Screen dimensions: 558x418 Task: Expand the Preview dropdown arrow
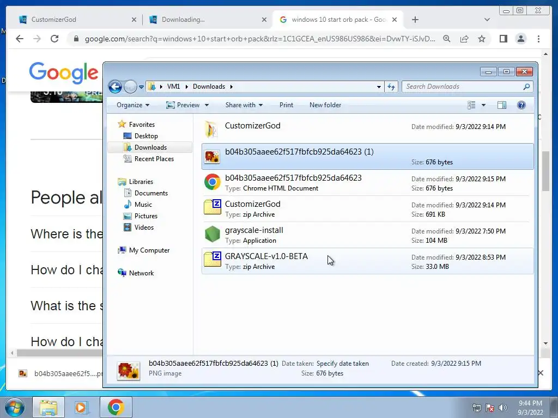point(207,105)
